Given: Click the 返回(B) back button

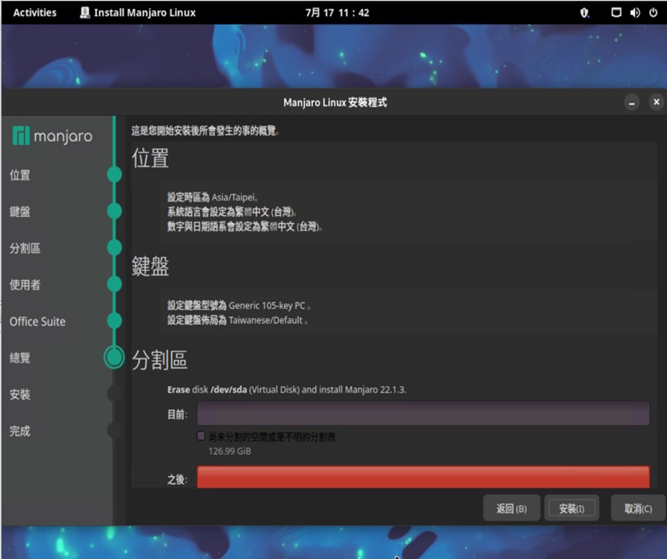Looking at the screenshot, I should pyautogui.click(x=511, y=508).
